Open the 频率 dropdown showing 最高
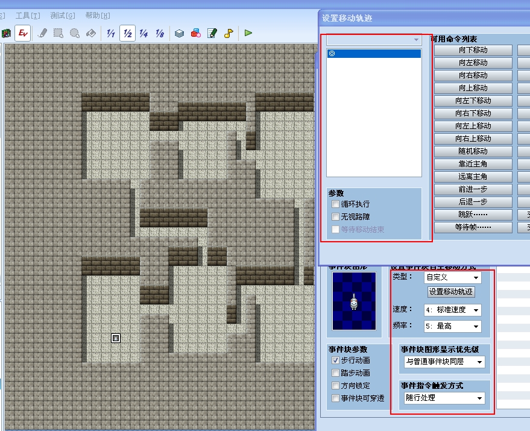 click(x=453, y=326)
